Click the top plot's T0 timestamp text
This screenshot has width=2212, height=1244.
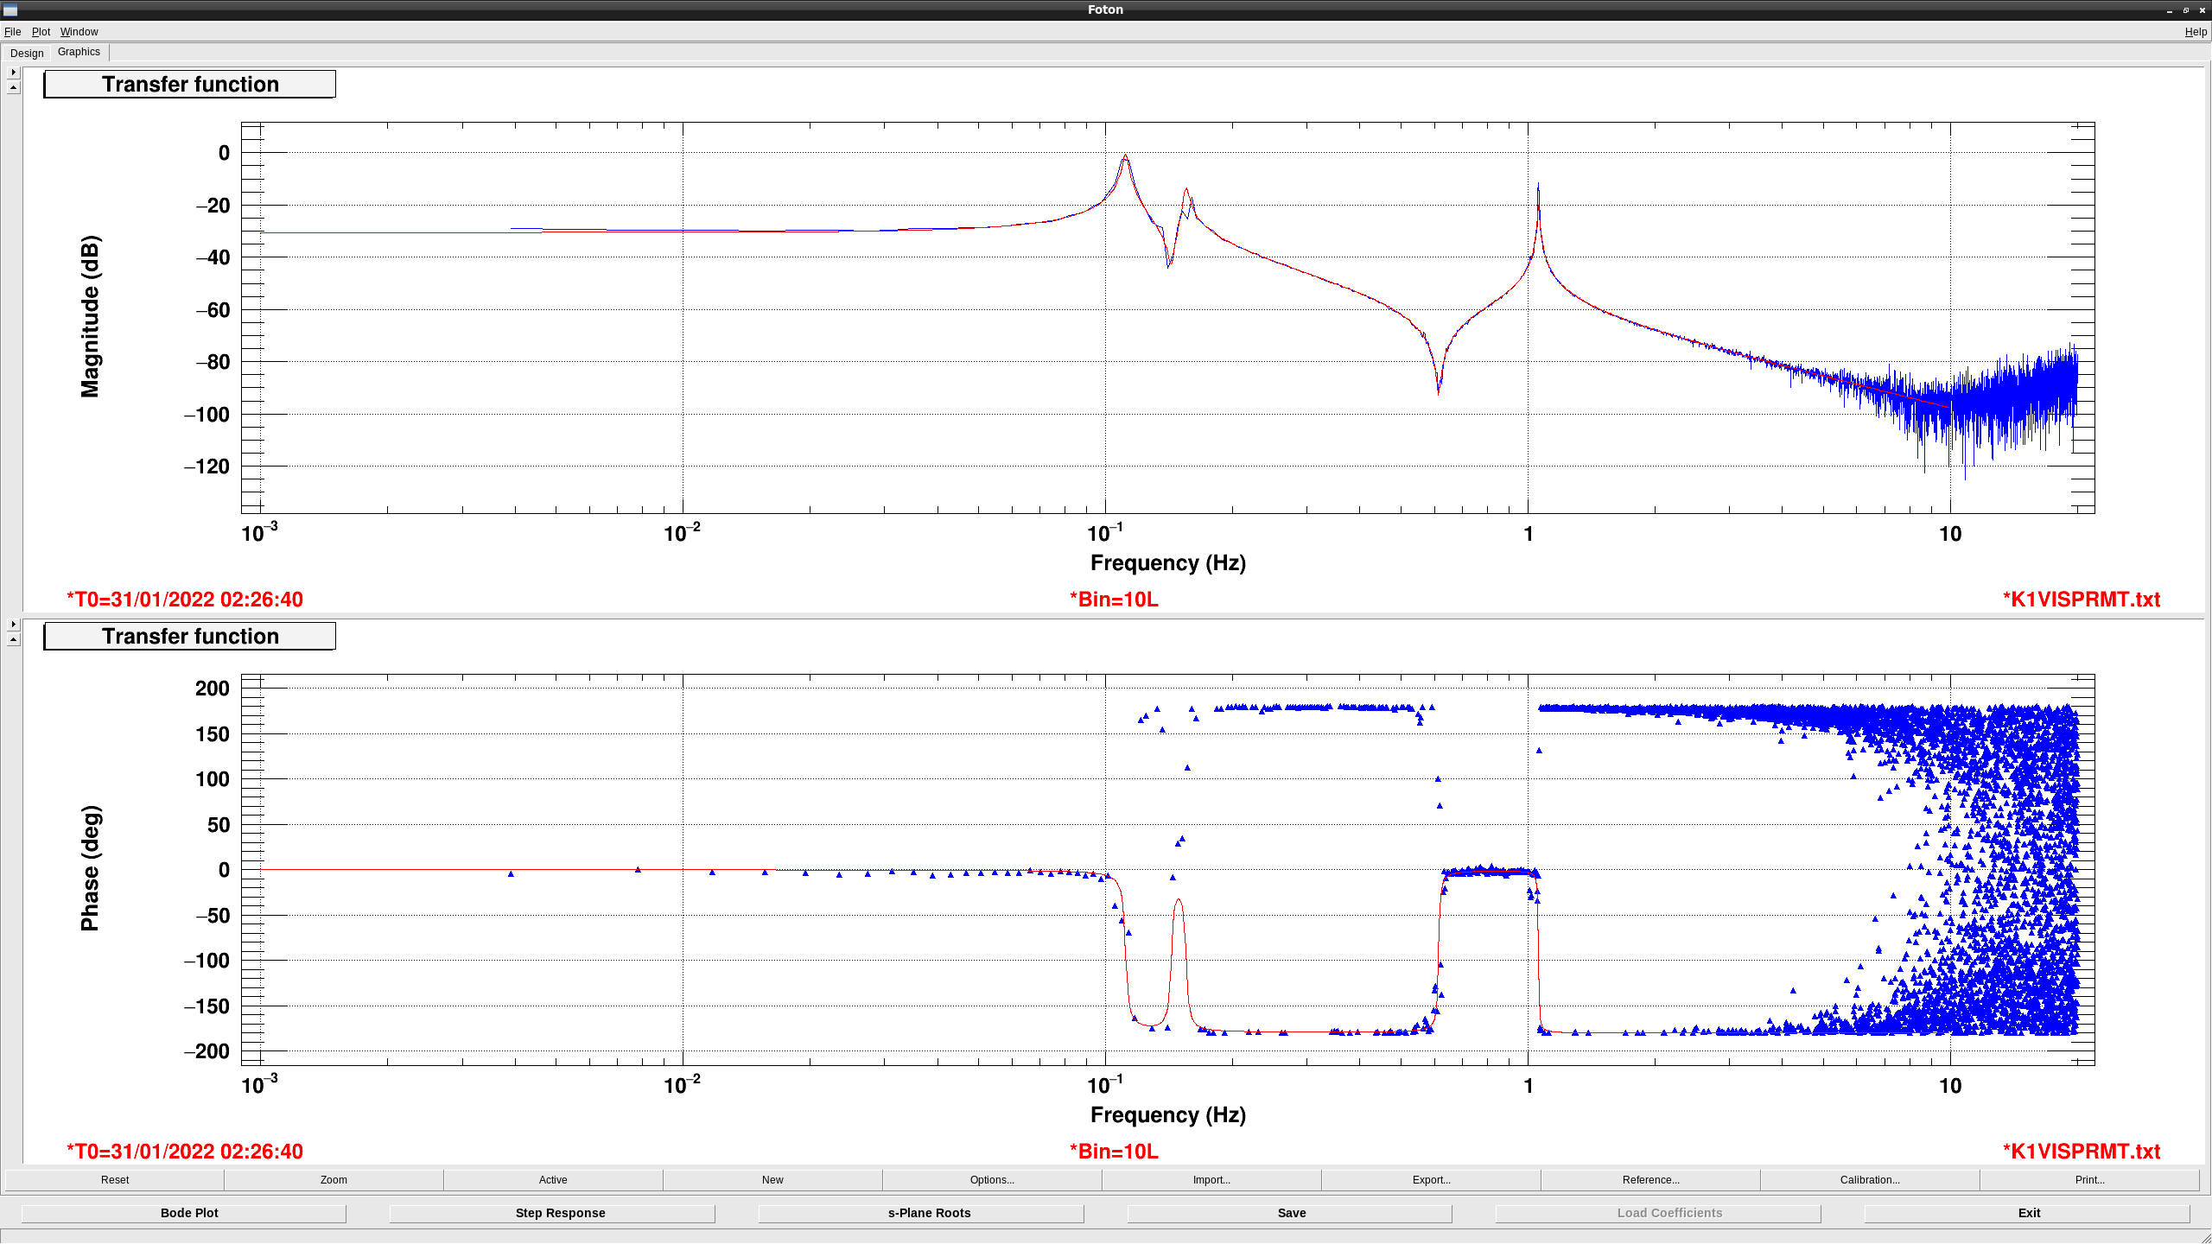[x=185, y=600]
